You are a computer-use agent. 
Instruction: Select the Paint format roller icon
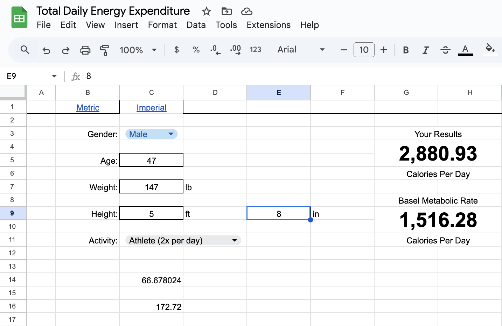[x=104, y=50]
